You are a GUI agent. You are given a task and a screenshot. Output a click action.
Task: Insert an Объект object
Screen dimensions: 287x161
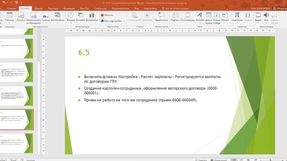point(225,17)
